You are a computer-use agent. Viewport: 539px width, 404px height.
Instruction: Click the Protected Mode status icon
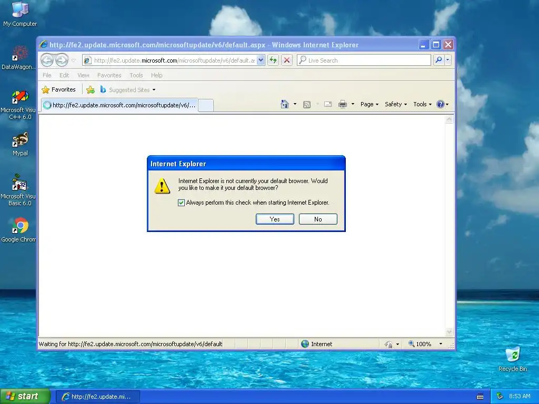coord(388,344)
